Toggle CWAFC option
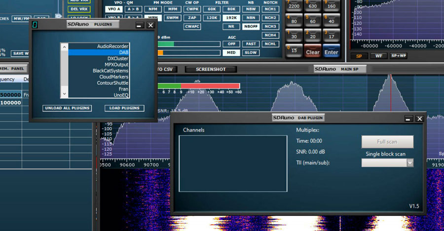Screen dimensions: 444x231 192,26
